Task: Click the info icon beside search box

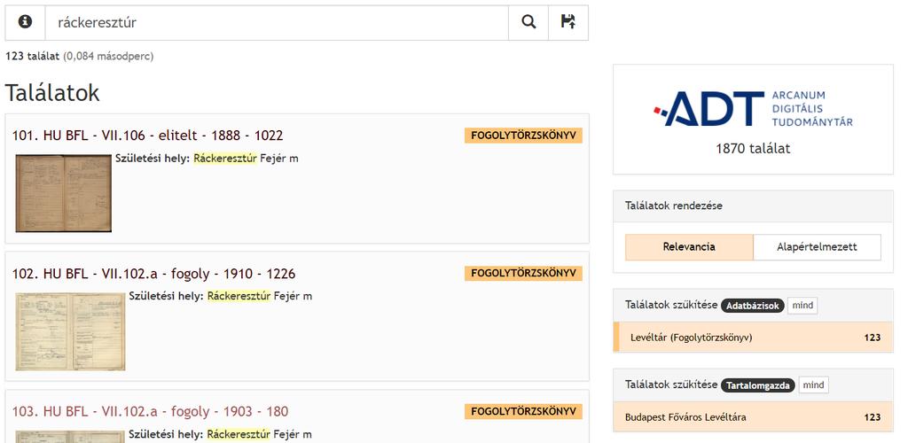Action: [x=25, y=22]
